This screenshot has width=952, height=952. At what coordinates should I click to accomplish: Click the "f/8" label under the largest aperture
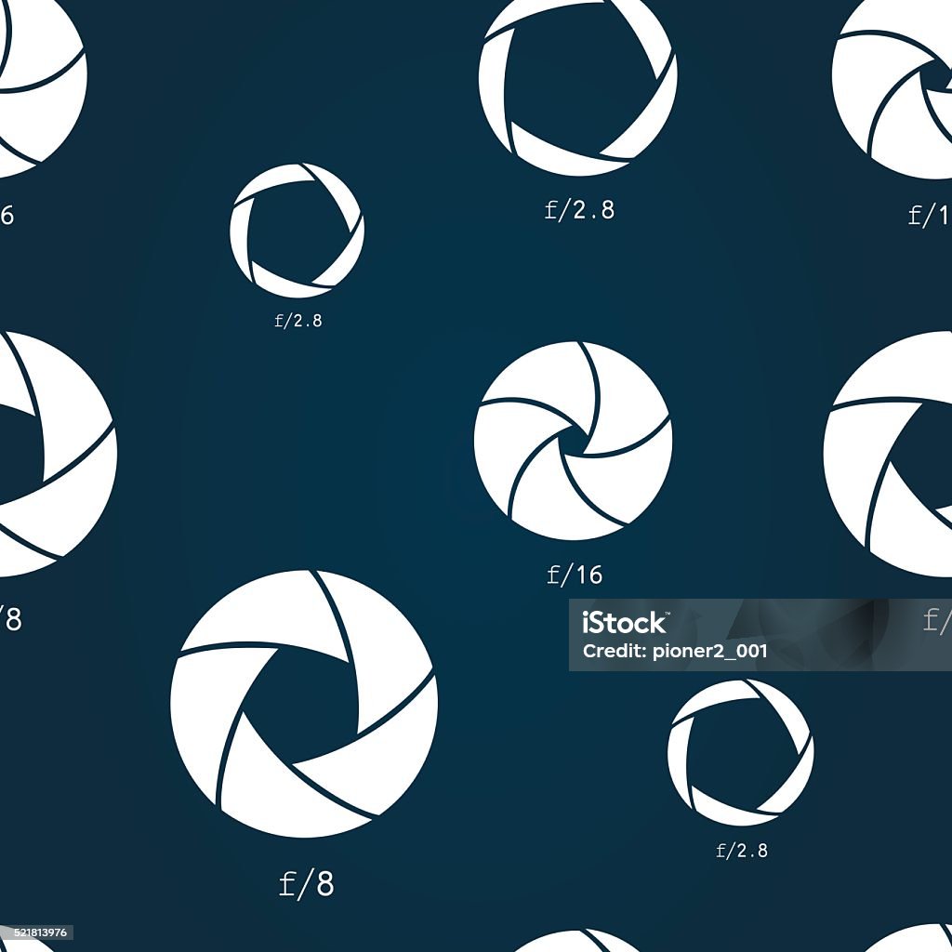(x=307, y=884)
